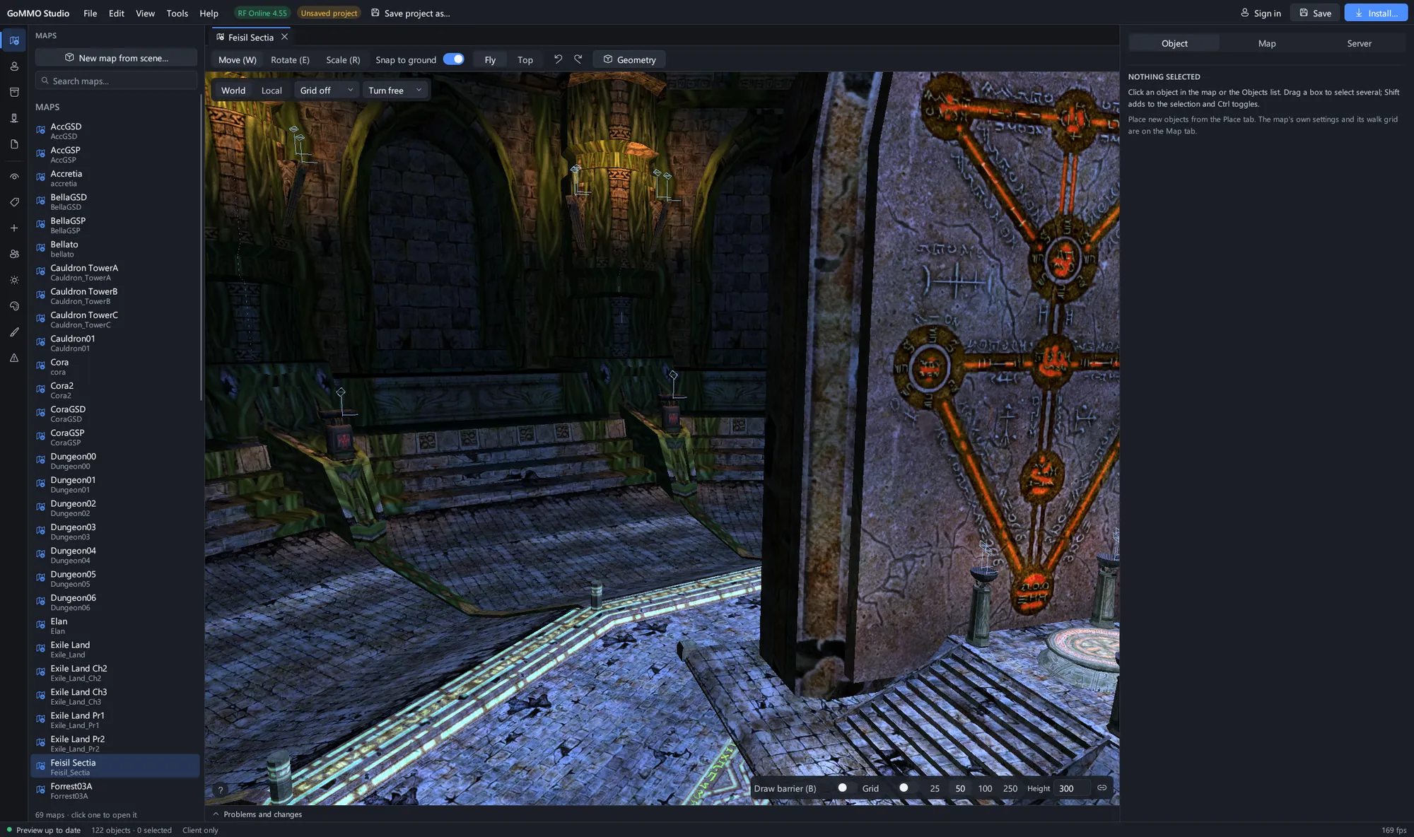Select the character icon in left sidebar
1414x837 pixels.
[x=14, y=66]
